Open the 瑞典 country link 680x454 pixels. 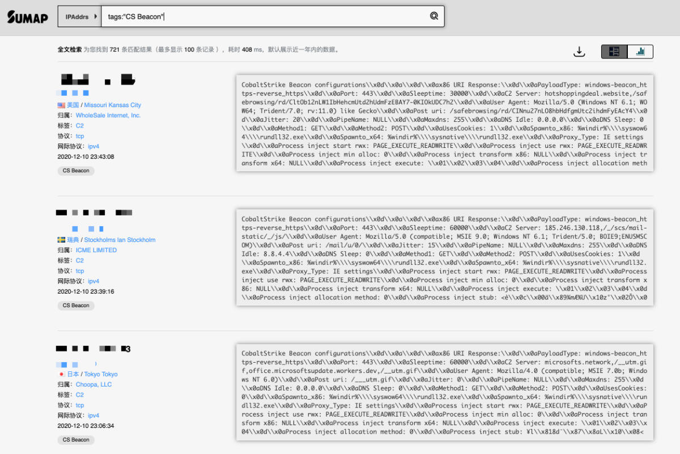pos(73,240)
